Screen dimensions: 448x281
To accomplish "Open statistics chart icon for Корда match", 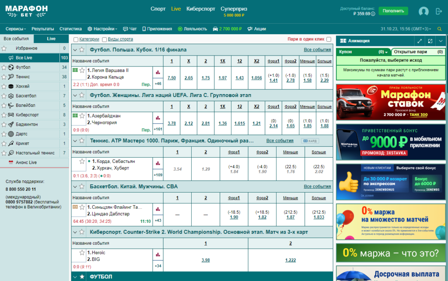I will pyautogui.click(x=157, y=164).
